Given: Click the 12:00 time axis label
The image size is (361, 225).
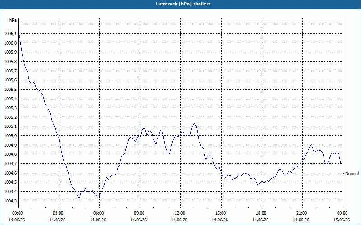Looking at the screenshot, I should click(x=180, y=213).
